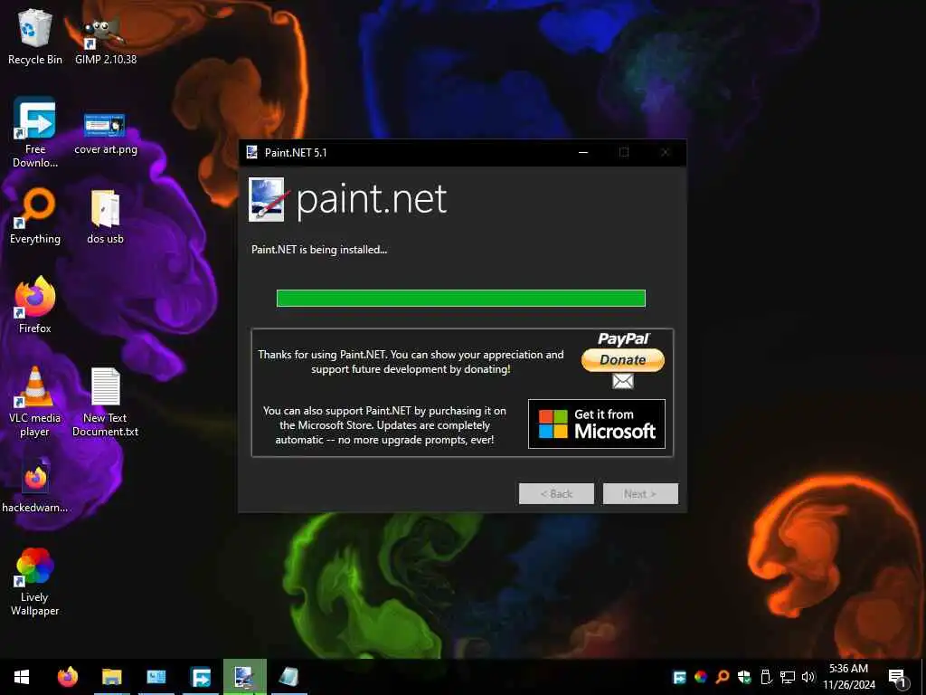This screenshot has height=695, width=926.
Task: Click the Everything search tray icon
Action: click(x=723, y=677)
